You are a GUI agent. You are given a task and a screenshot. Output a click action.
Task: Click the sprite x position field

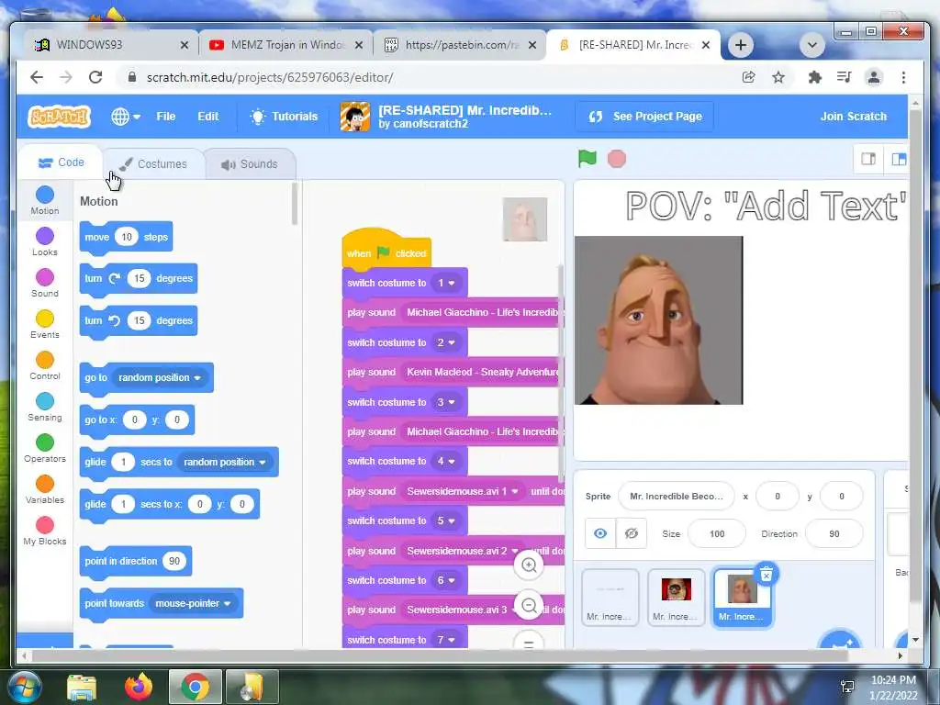click(778, 497)
